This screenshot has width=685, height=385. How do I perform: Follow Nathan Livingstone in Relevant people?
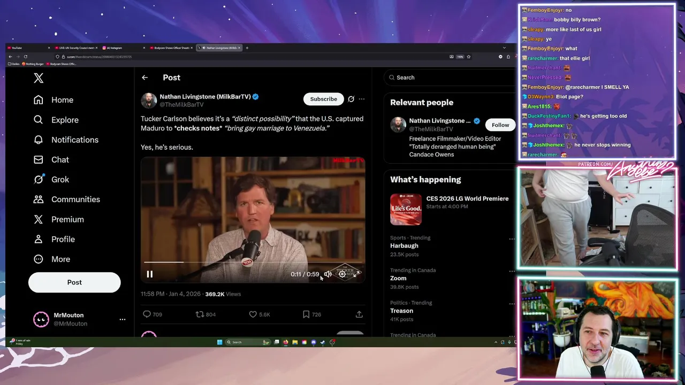[500, 125]
